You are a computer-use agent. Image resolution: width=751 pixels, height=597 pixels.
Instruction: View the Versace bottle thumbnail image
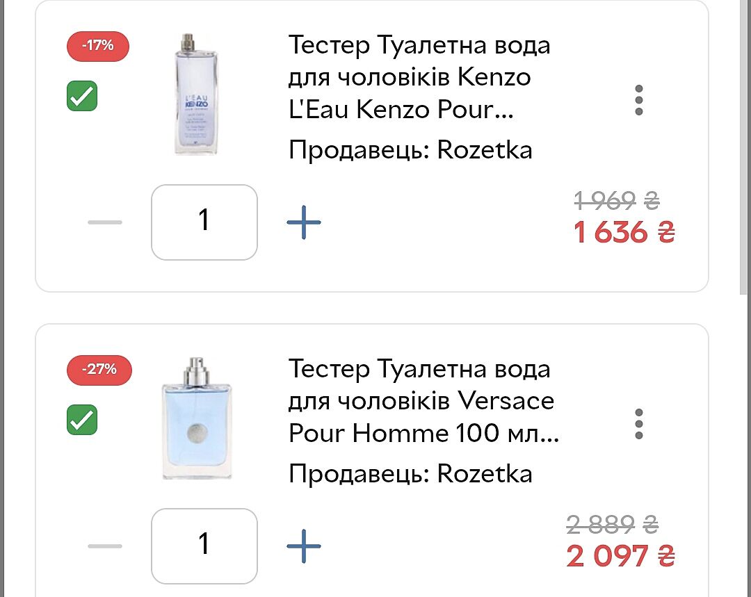tap(197, 418)
